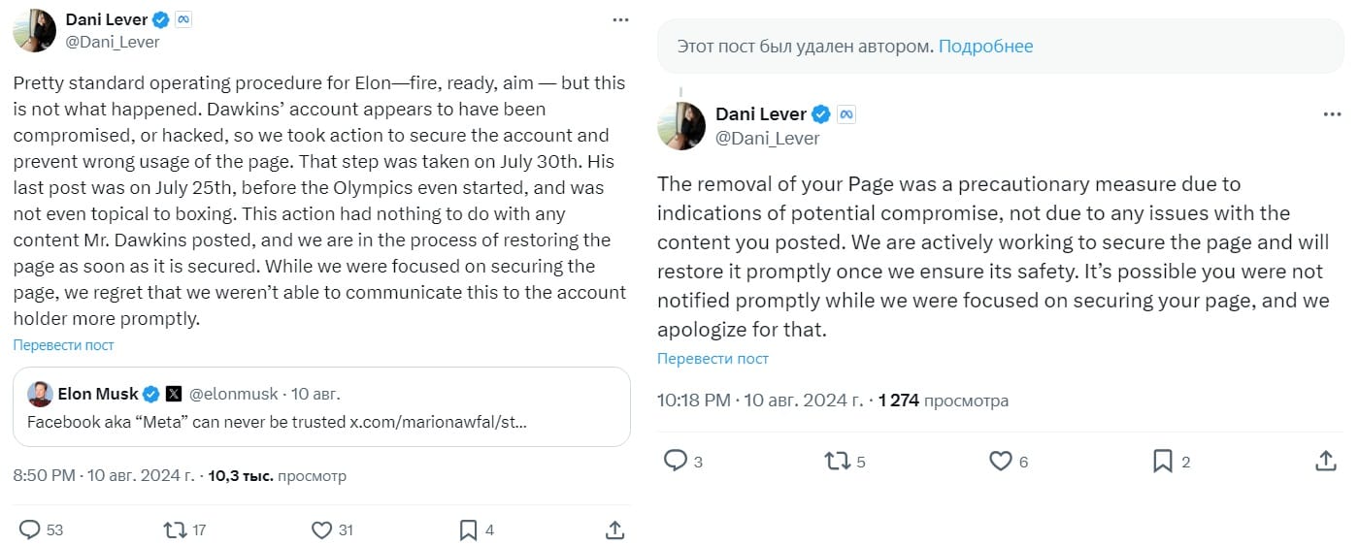Open Dani Lever avatar on left post

pos(34,30)
